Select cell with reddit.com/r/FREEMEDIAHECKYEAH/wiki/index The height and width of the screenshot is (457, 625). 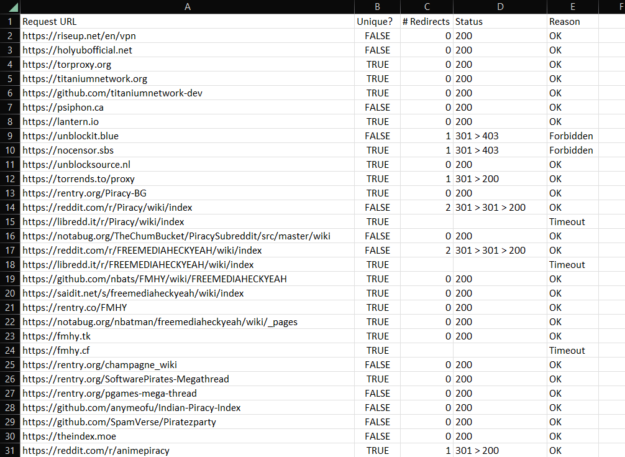point(188,251)
